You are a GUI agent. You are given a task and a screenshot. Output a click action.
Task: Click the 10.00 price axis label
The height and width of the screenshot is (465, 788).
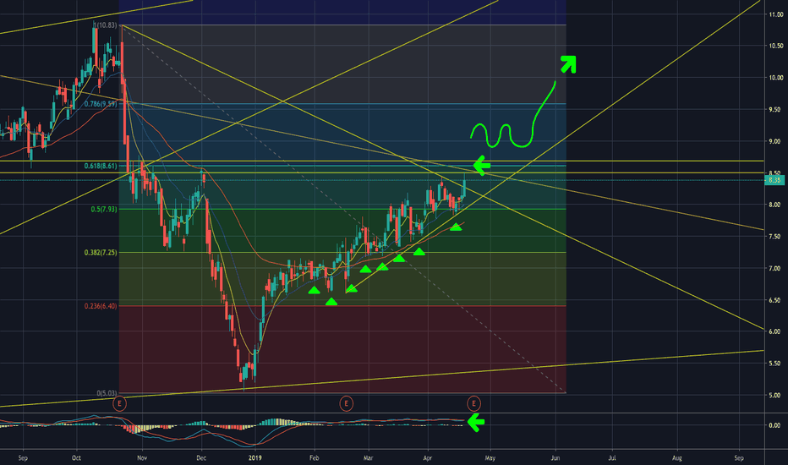776,78
